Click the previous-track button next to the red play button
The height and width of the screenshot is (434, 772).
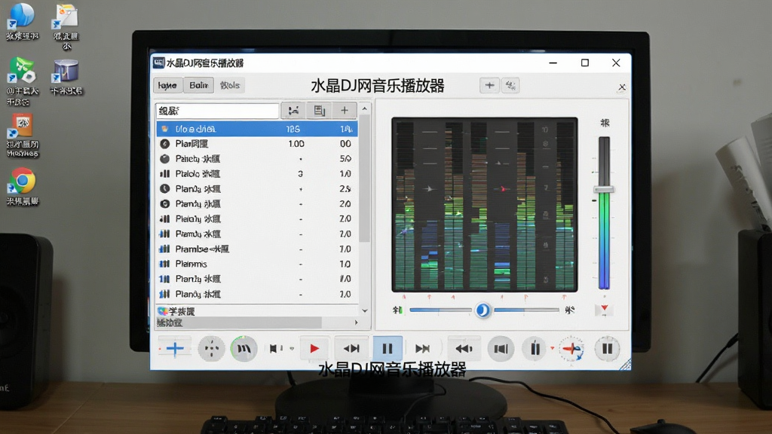click(351, 348)
